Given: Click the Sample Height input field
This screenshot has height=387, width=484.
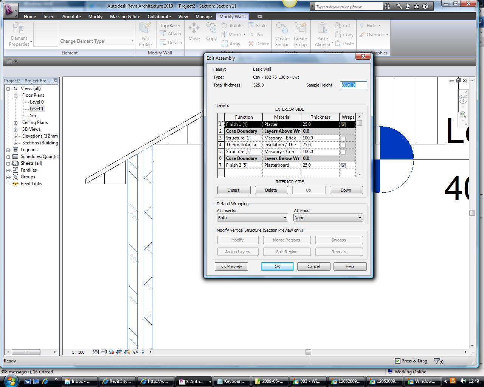Looking at the screenshot, I should pyautogui.click(x=353, y=85).
